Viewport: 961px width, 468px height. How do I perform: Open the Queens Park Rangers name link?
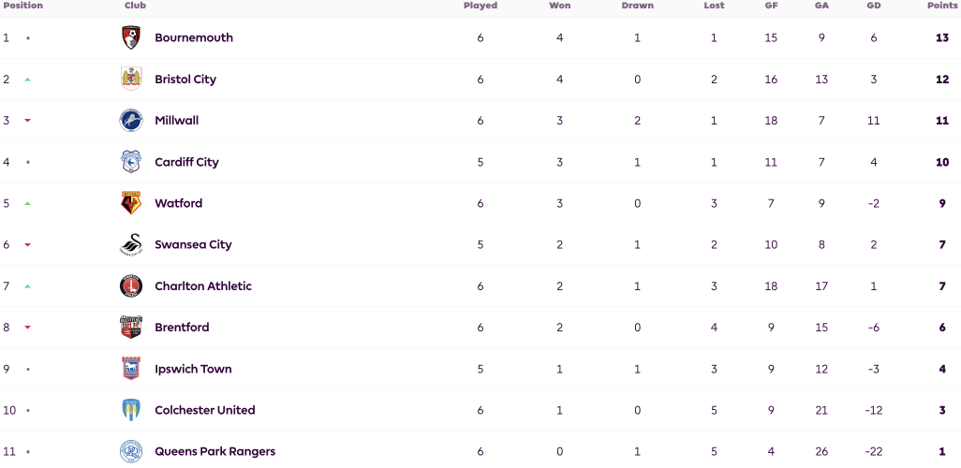[215, 451]
